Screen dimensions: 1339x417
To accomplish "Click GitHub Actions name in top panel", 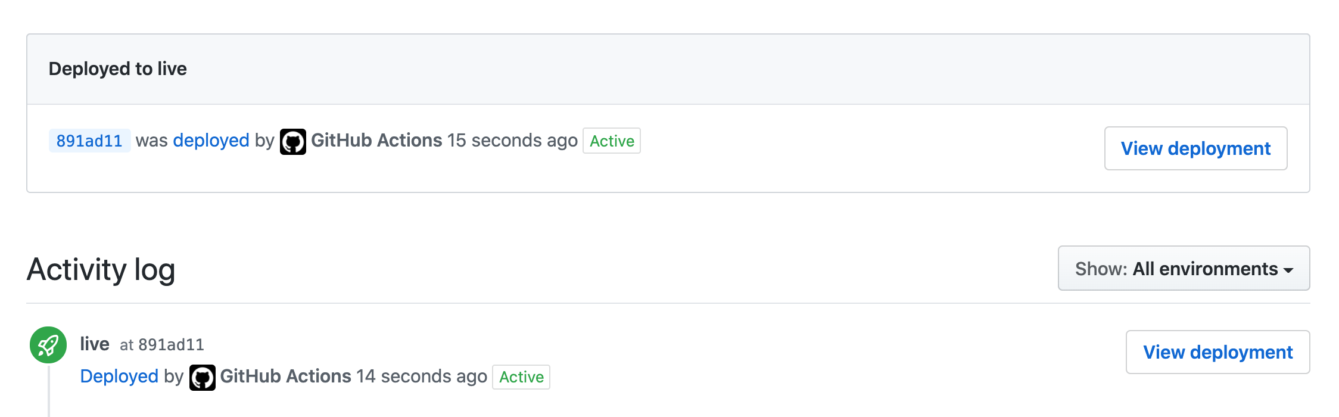I will click(x=376, y=141).
